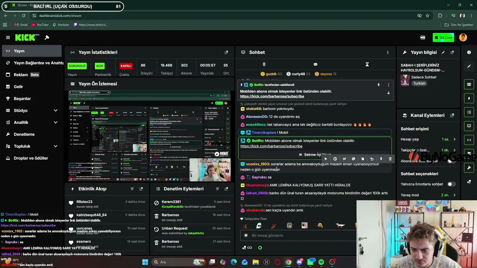Image resolution: width=477 pixels, height=268 pixels.
Task: Pop out the Etkinlik Akışı panel
Action: [141, 189]
